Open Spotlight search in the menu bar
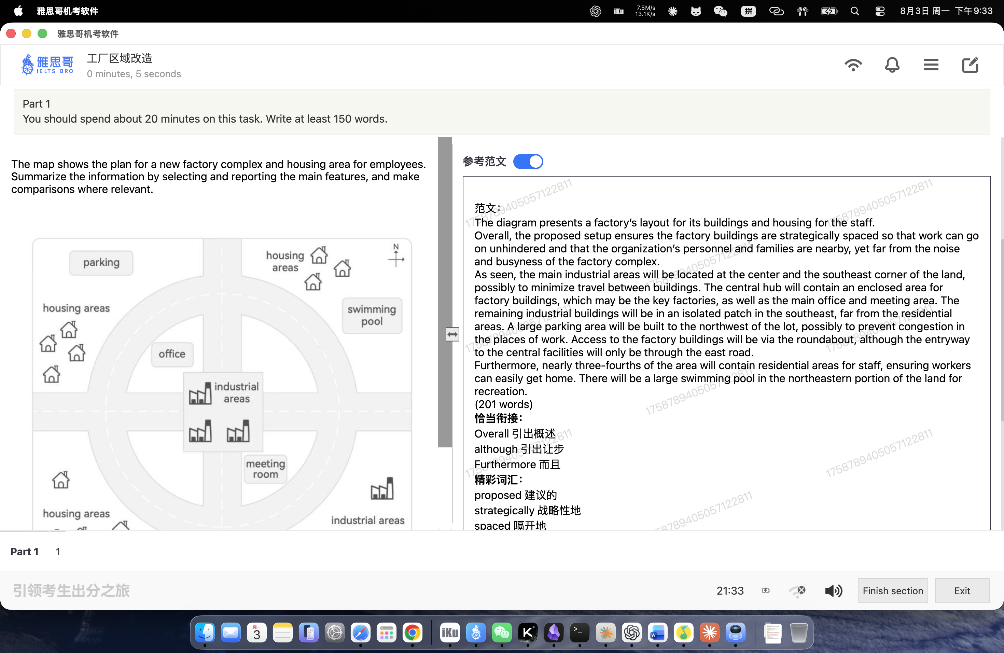1004x653 pixels. click(x=855, y=11)
